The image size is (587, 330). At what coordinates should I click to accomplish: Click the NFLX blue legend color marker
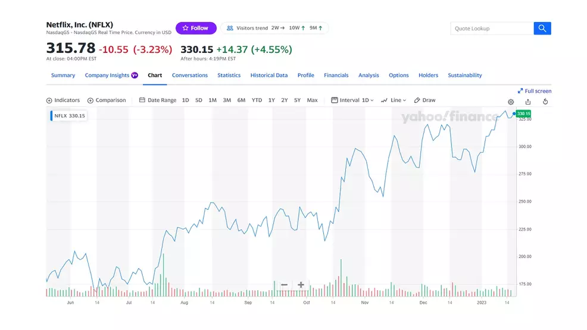tap(51, 116)
